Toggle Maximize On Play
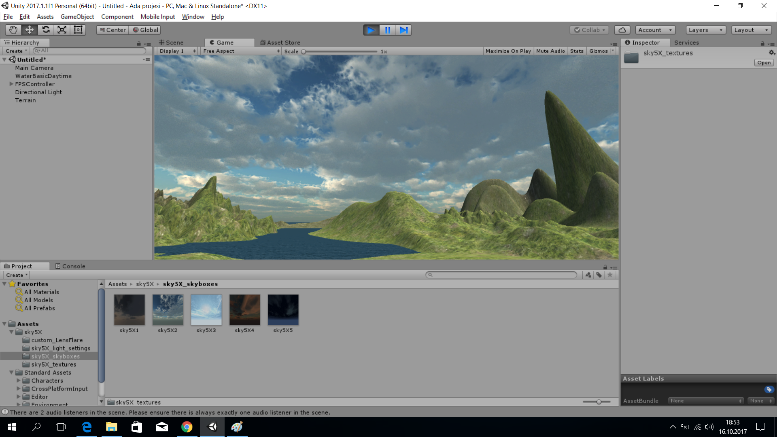 (x=508, y=51)
